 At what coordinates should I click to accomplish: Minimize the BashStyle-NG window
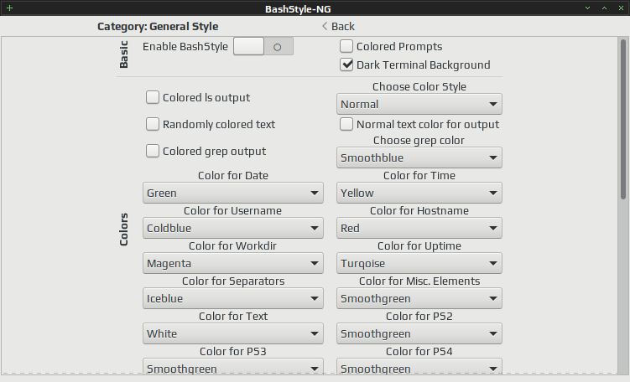[x=587, y=8]
